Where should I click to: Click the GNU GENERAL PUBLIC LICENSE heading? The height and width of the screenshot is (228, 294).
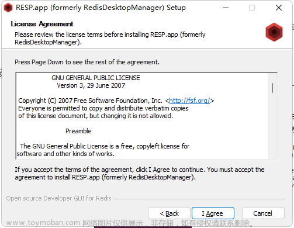[x=96, y=78]
